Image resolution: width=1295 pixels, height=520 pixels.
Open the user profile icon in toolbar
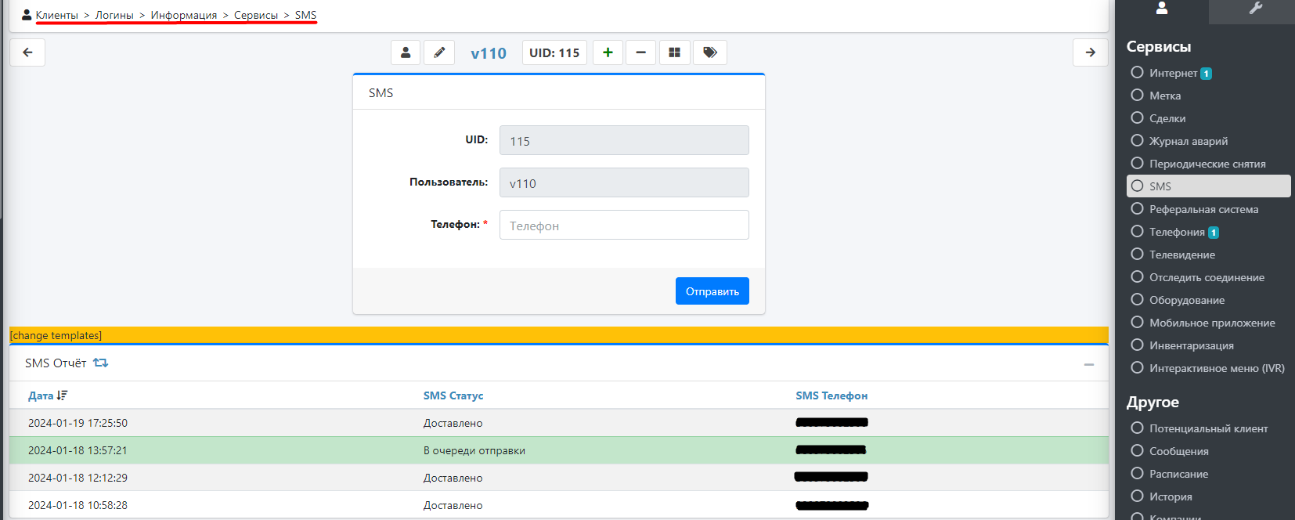(406, 52)
